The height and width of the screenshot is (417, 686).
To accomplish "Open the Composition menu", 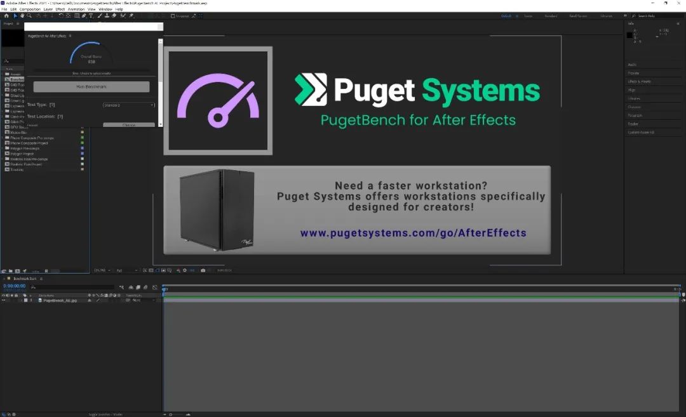I will 30,10.
